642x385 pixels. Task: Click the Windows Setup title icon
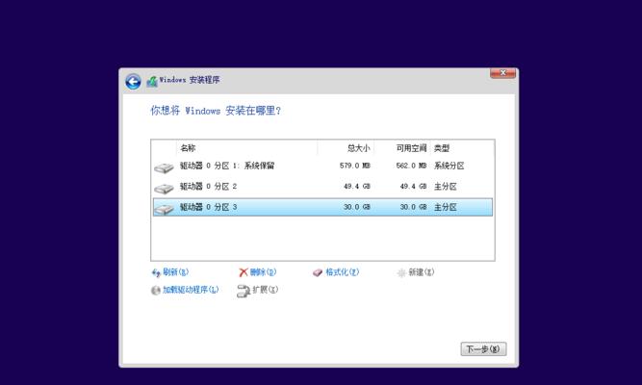tap(152, 81)
